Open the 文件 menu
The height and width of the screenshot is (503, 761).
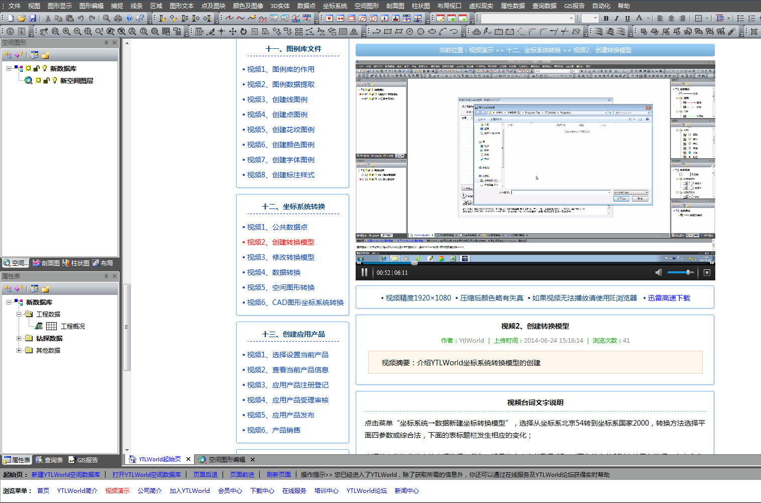(x=15, y=6)
